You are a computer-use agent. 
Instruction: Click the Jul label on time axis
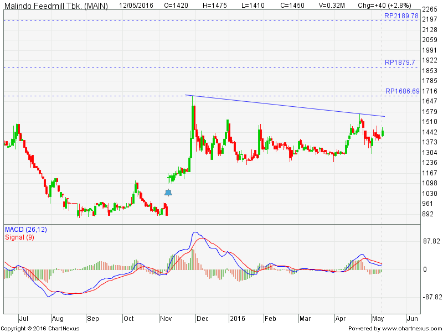point(24,319)
